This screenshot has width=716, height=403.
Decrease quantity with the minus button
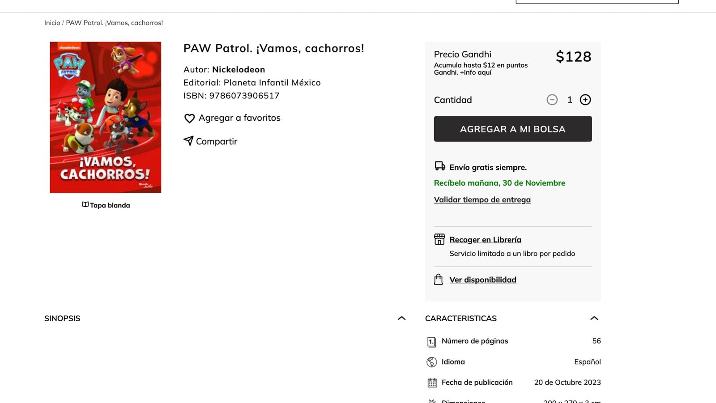[552, 100]
